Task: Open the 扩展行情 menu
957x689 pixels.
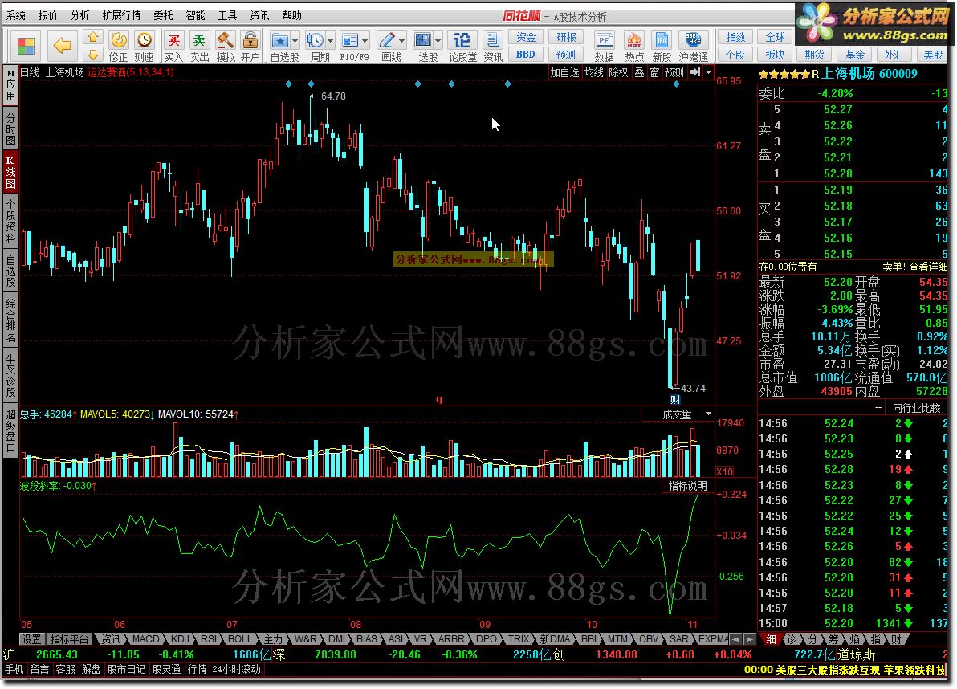Action: 121,15
